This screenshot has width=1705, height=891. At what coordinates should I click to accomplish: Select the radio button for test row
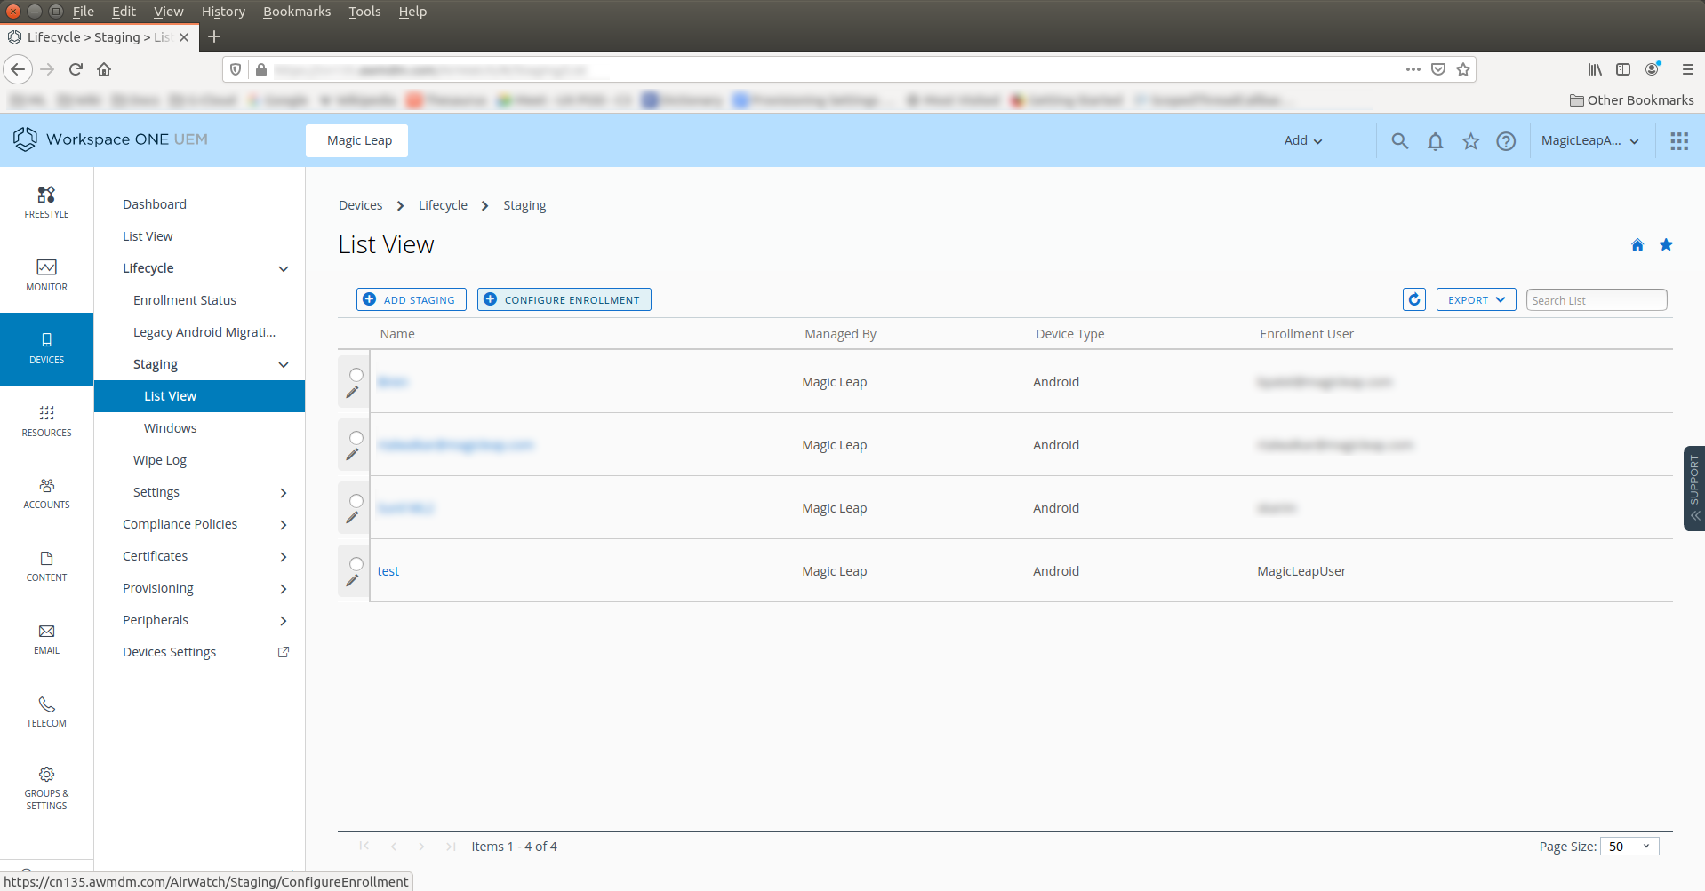pyautogui.click(x=356, y=564)
